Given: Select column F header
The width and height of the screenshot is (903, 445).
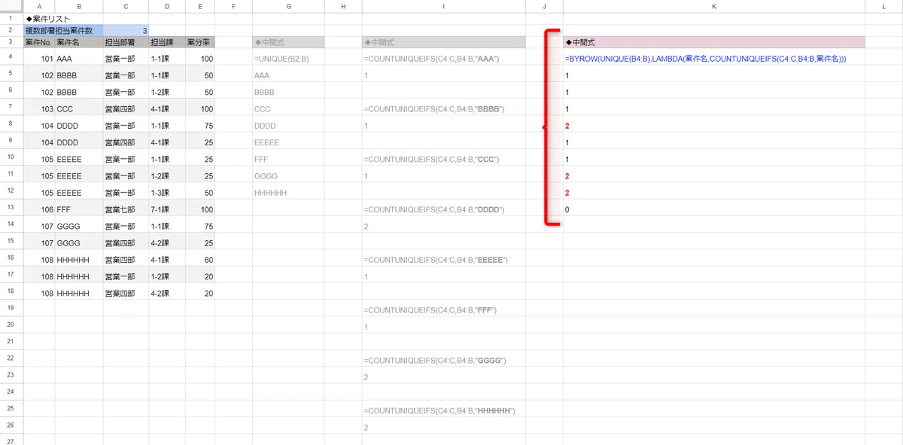Looking at the screenshot, I should (x=234, y=6).
